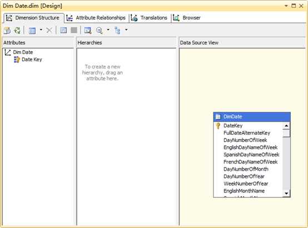308x228 pixels.
Task: Click the DateKey key icon
Action: pyautogui.click(x=218, y=126)
